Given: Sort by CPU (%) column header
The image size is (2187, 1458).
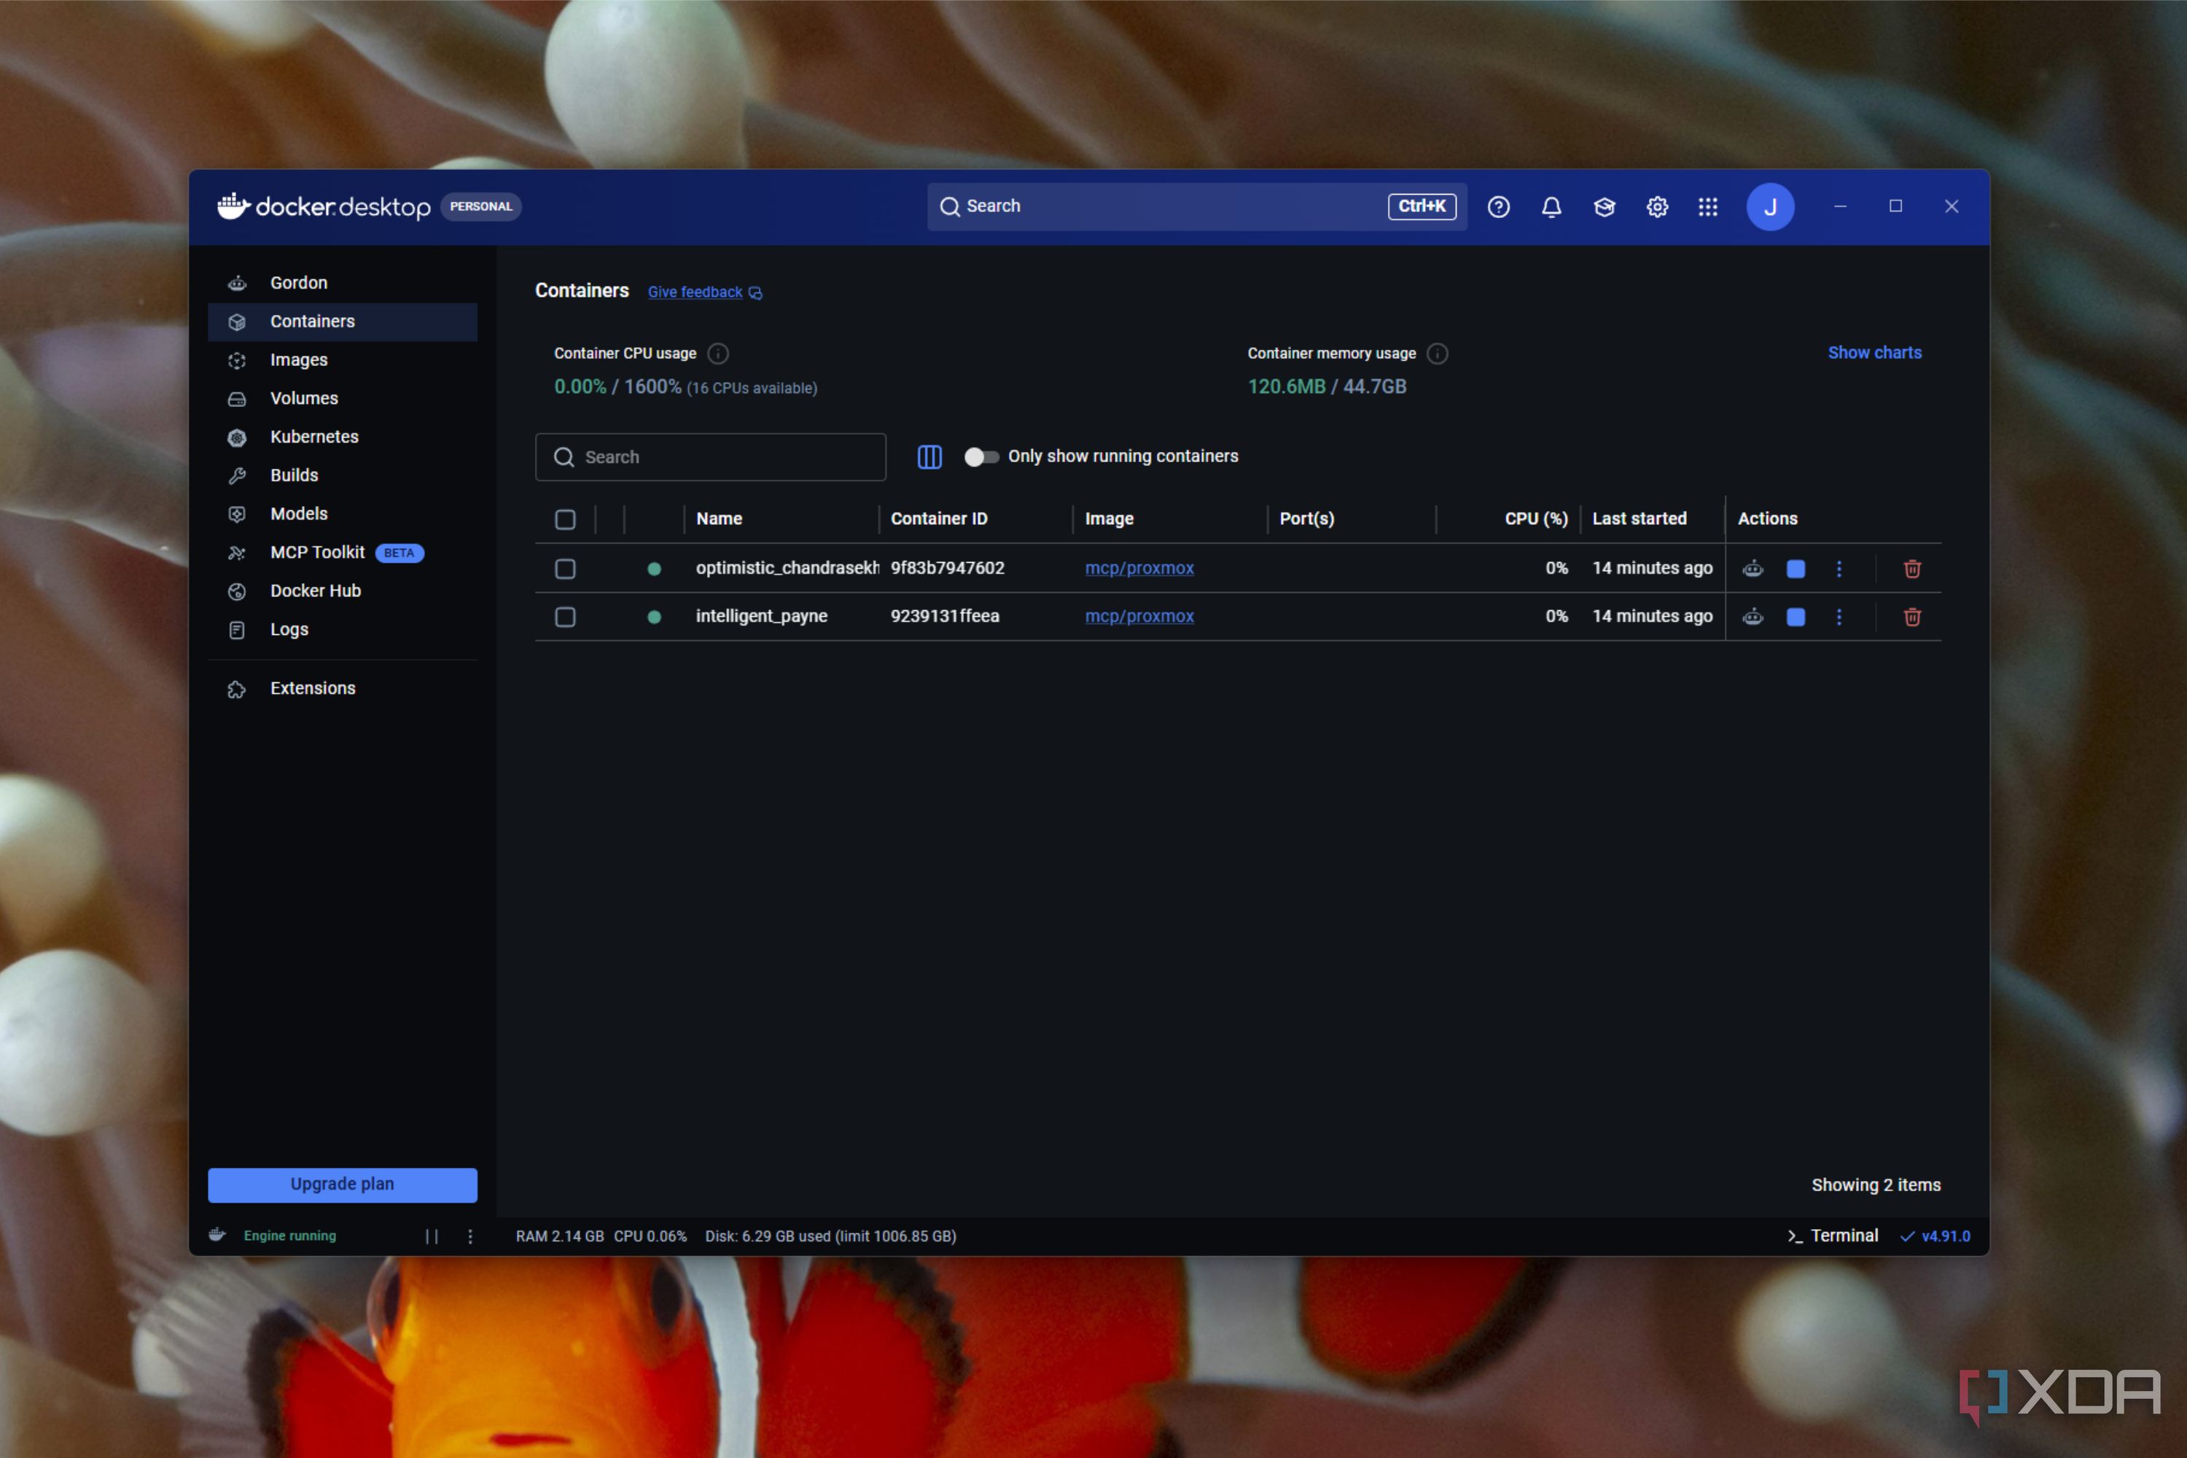Looking at the screenshot, I should [1536, 519].
